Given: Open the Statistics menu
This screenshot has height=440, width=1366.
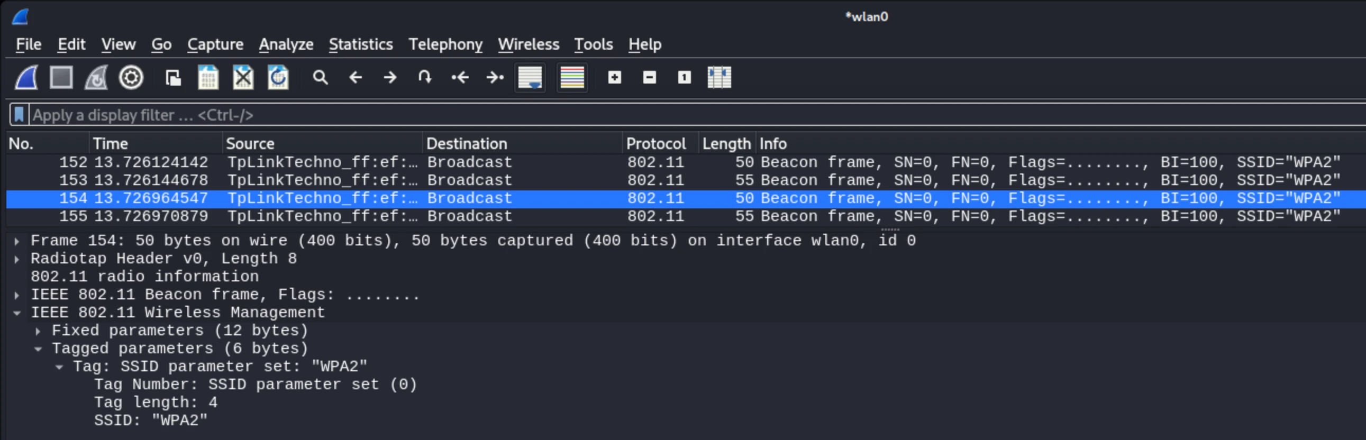Looking at the screenshot, I should click(361, 44).
